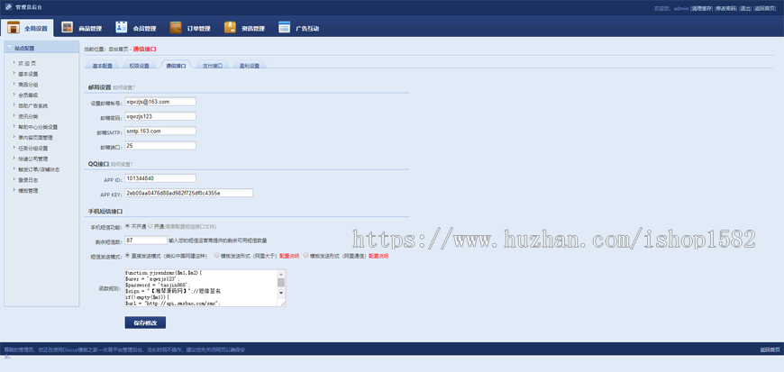Click the textarea scrollbar thumb
The width and height of the screenshot is (784, 372).
(x=281, y=283)
